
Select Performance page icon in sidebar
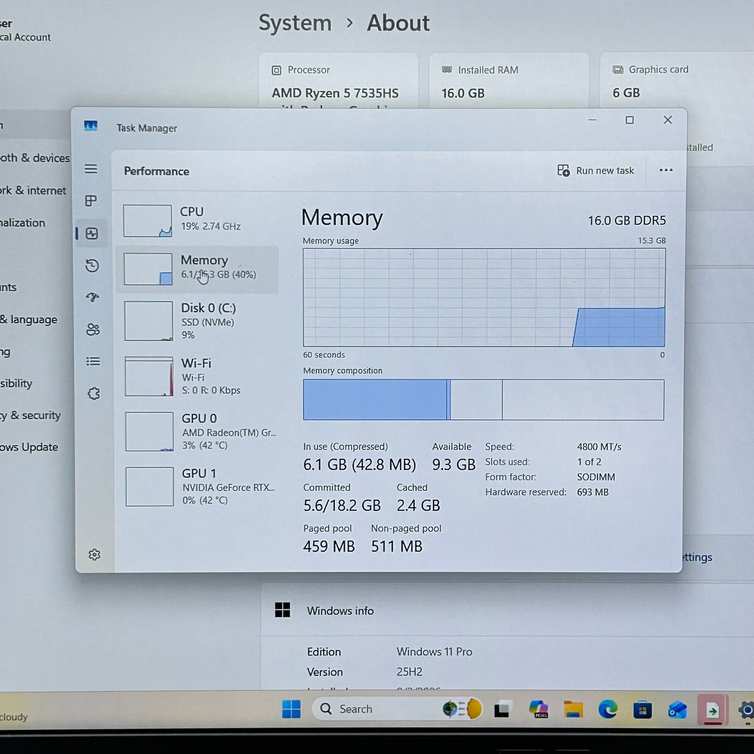coord(92,234)
